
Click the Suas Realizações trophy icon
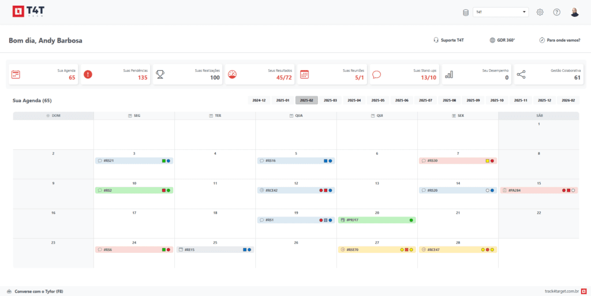(x=160, y=74)
